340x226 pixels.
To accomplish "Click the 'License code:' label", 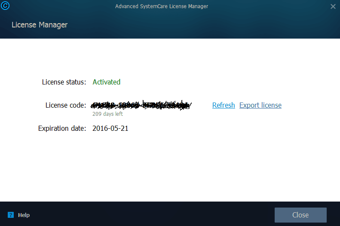I will click(66, 105).
